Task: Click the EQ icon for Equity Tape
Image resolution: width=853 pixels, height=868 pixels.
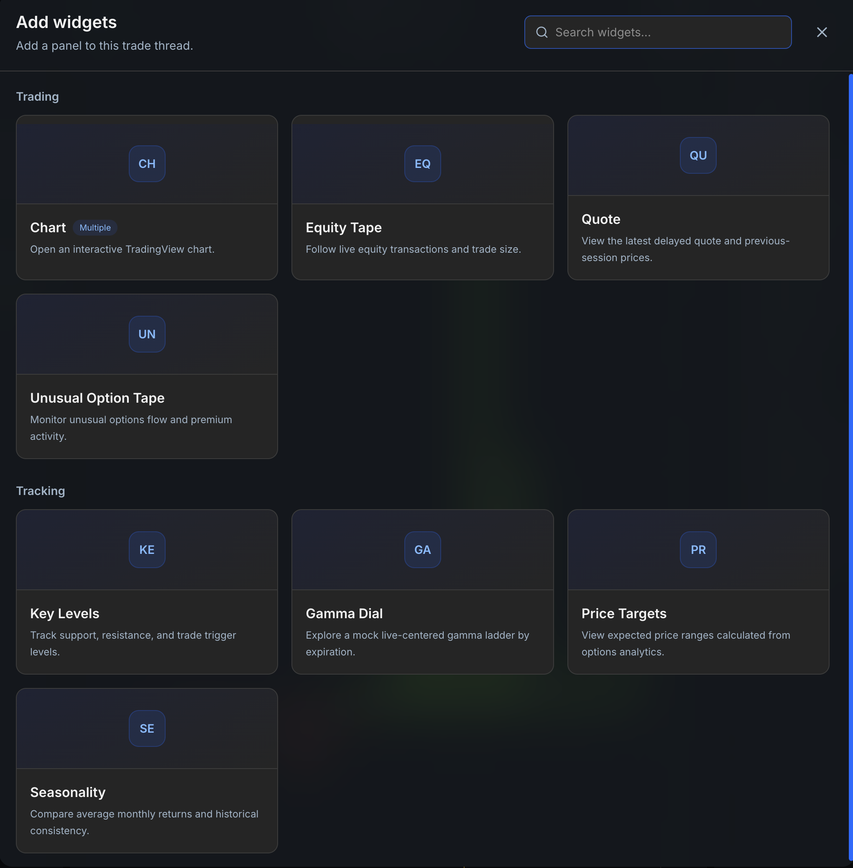Action: click(422, 164)
